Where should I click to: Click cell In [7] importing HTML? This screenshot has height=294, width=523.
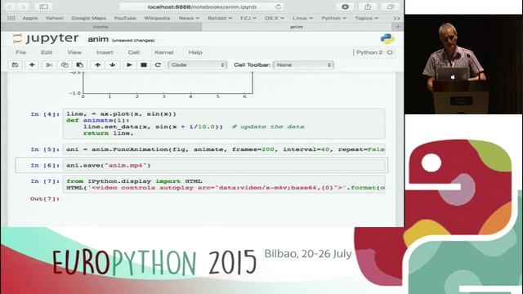tap(223, 185)
